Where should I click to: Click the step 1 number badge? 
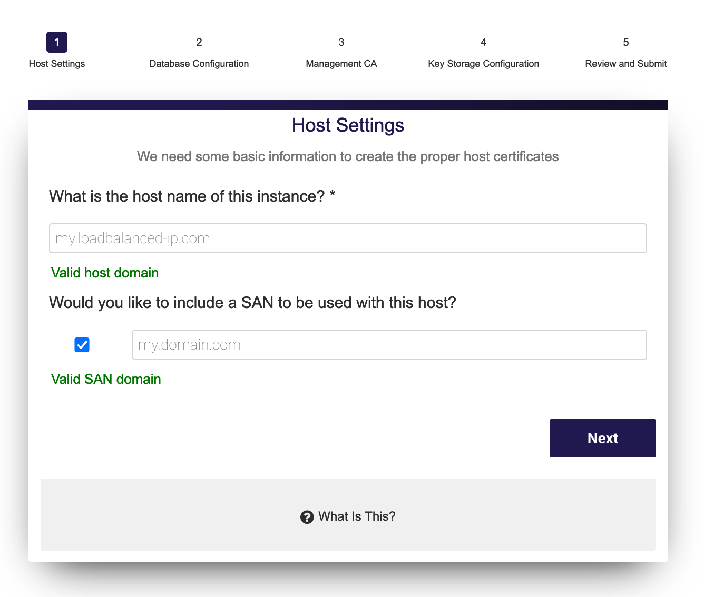pyautogui.click(x=57, y=42)
